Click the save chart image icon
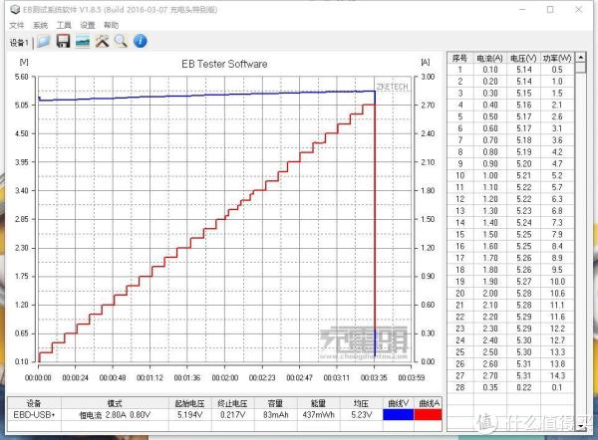Image resolution: width=598 pixels, height=440 pixels. pyautogui.click(x=83, y=41)
